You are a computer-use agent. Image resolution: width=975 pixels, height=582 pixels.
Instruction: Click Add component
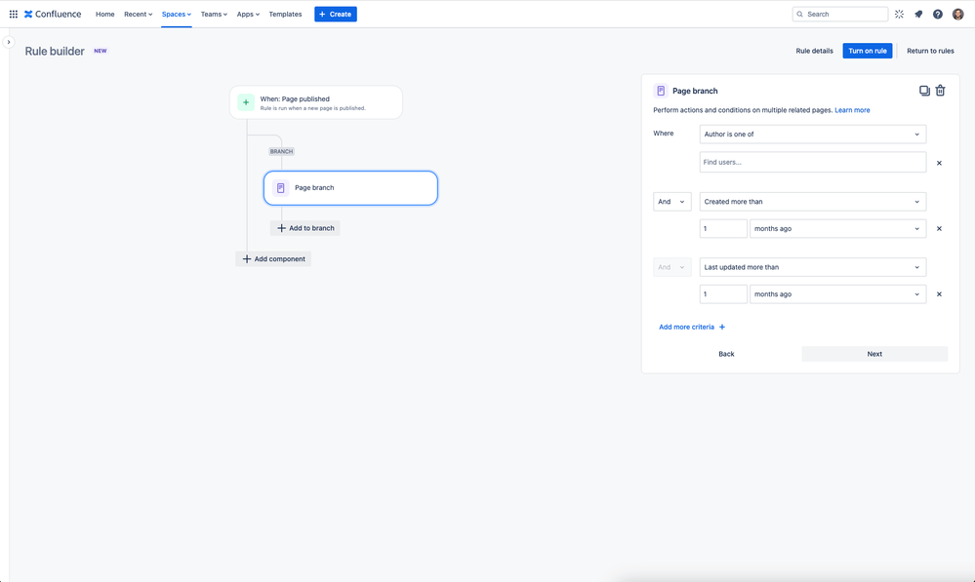click(x=273, y=259)
